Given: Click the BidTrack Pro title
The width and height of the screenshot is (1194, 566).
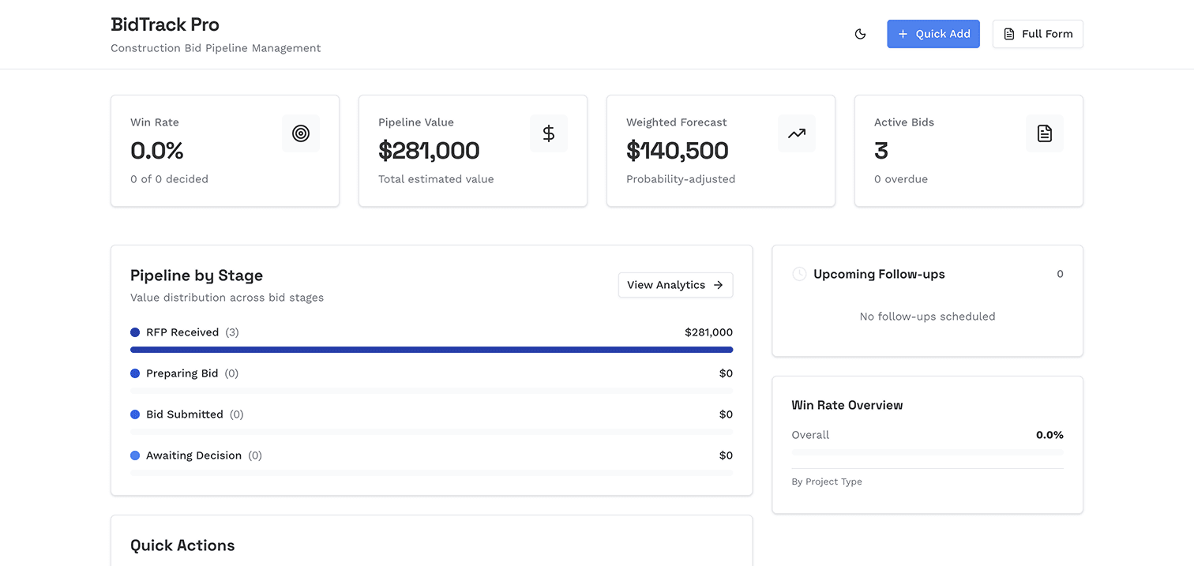Looking at the screenshot, I should [164, 24].
